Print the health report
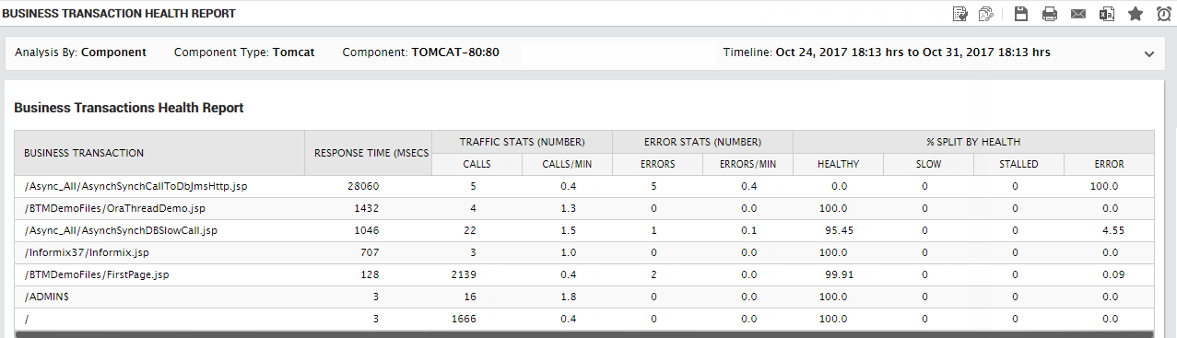 tap(1049, 14)
